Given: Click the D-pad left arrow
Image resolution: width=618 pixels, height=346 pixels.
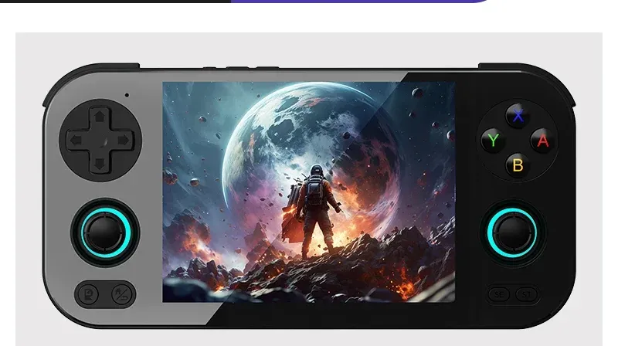Looking at the screenshot, I should 75,140.
